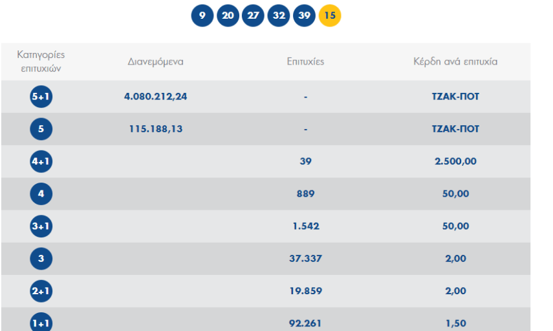
Task: Click the winning number 9 ball
Action: click(202, 16)
